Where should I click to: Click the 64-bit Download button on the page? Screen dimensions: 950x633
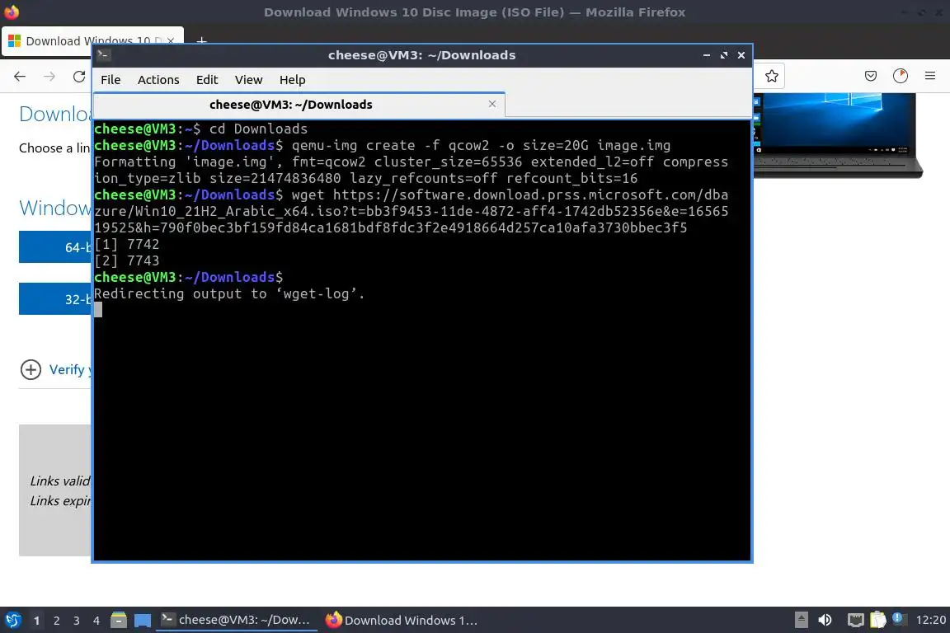(55, 247)
